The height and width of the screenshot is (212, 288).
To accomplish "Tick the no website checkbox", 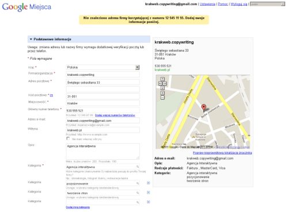I will pos(68,138).
